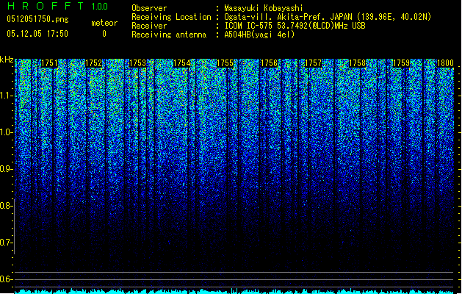Click the Observer field label
This screenshot has height=294, width=462.
point(149,8)
